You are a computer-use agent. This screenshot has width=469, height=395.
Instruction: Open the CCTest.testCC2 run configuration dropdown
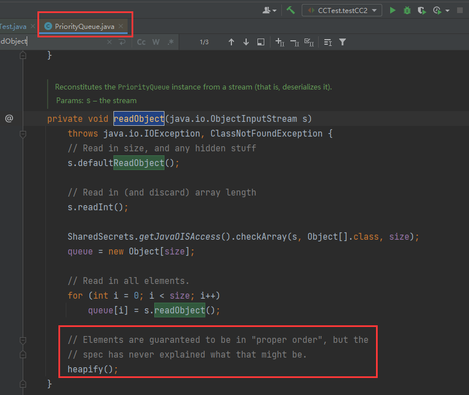tap(342, 10)
